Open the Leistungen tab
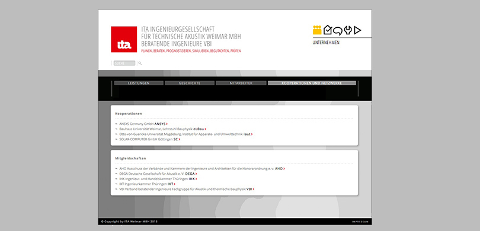The height and width of the screenshot is (231, 480). click(x=139, y=83)
